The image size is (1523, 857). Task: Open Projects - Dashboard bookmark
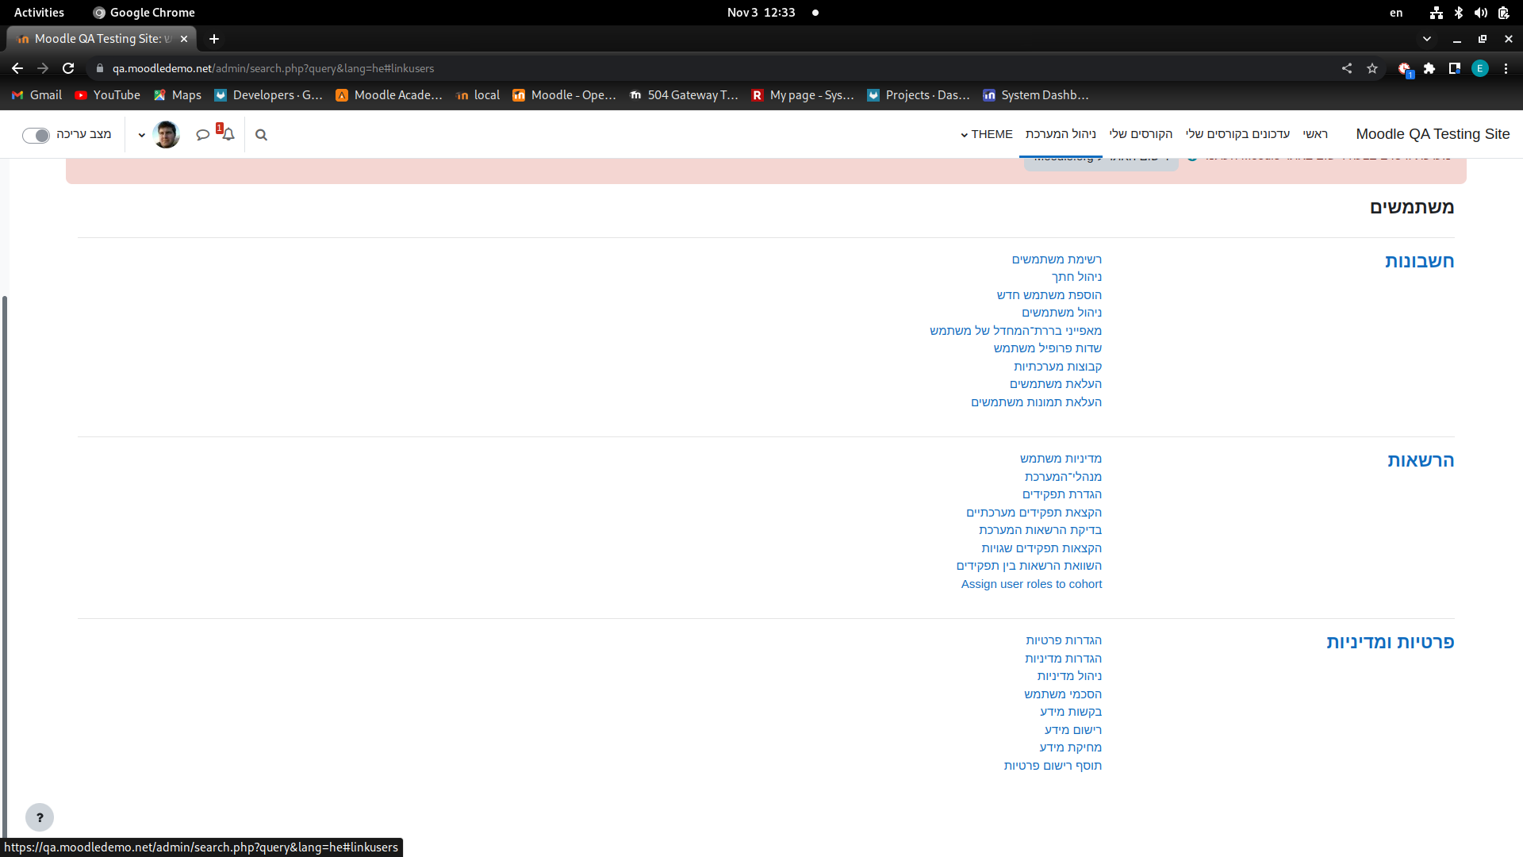(x=919, y=95)
